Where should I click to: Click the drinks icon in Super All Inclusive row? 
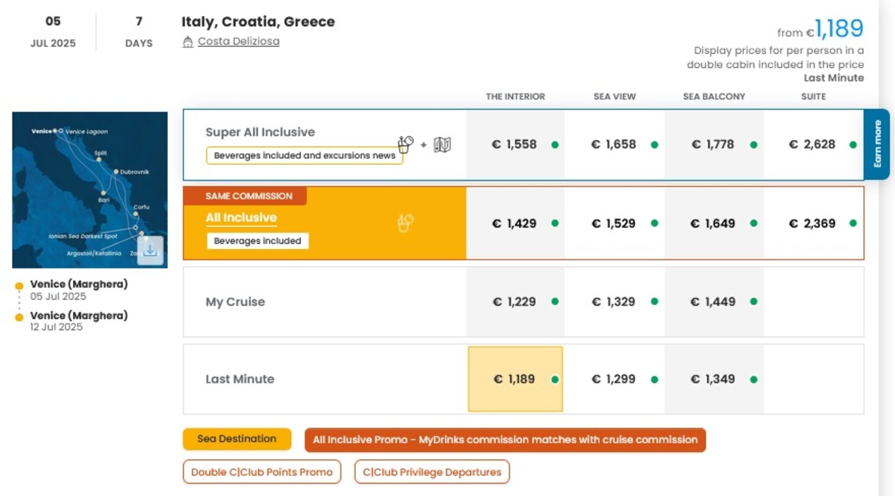(405, 144)
